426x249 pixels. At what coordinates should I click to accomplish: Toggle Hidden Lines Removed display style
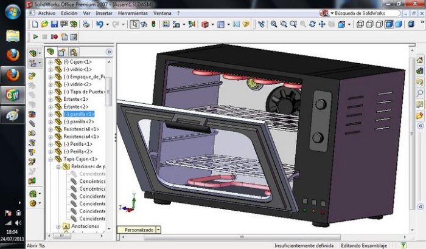[x=380, y=24]
